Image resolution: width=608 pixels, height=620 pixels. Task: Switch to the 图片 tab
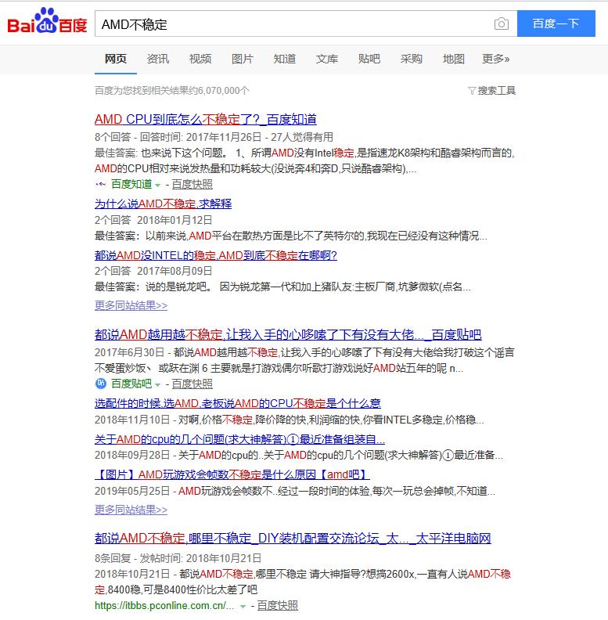point(243,59)
